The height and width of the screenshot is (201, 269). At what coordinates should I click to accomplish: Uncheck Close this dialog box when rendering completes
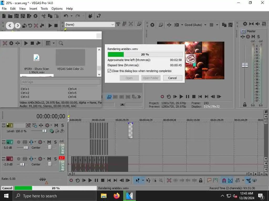click(109, 71)
